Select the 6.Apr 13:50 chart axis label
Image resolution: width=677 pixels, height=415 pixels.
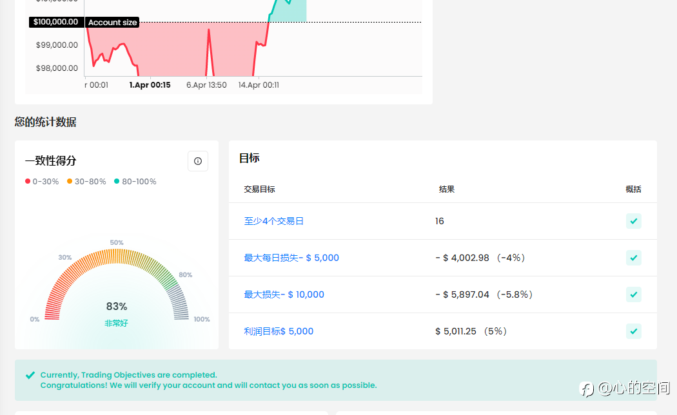tap(206, 85)
